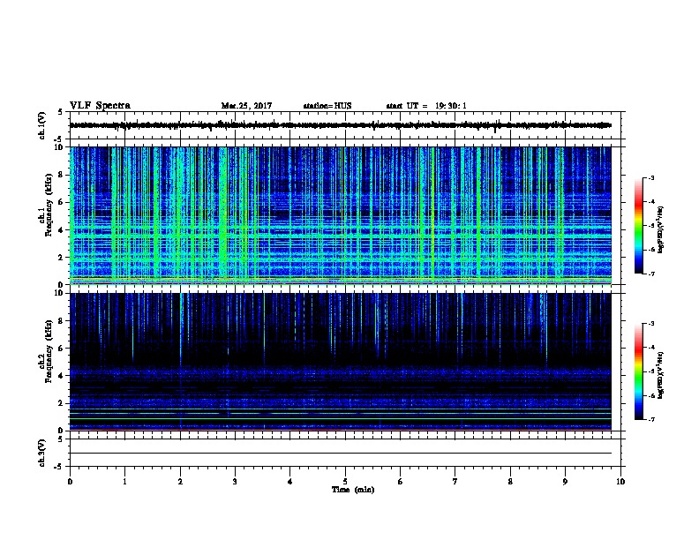
Task: Click time axis tick label 6
Action: point(401,481)
